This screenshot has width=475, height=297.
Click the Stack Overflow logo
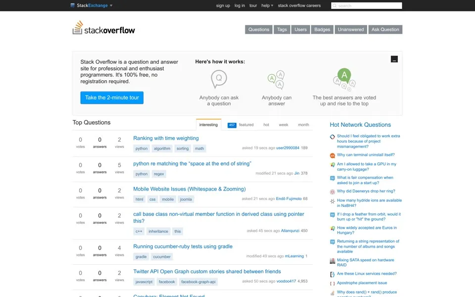coord(103,28)
